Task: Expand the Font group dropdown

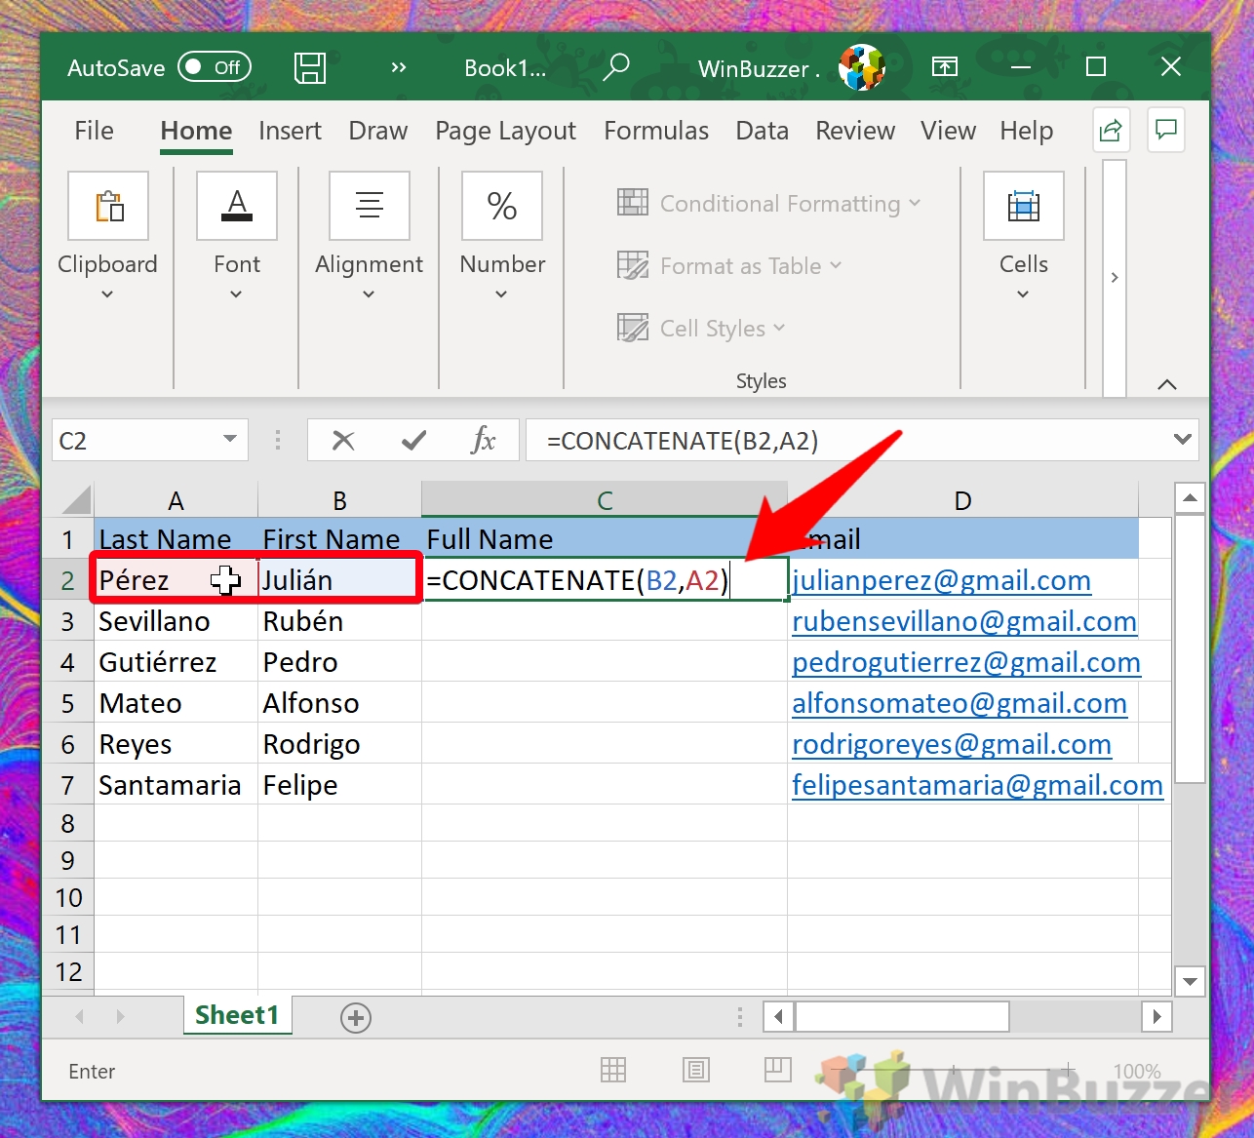Action: (x=236, y=294)
